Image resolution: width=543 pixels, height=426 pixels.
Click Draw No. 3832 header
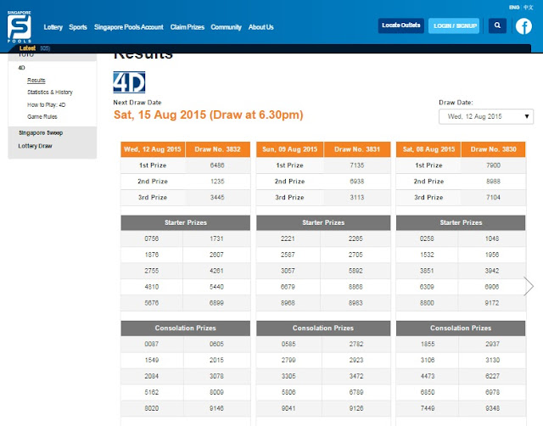(218, 149)
